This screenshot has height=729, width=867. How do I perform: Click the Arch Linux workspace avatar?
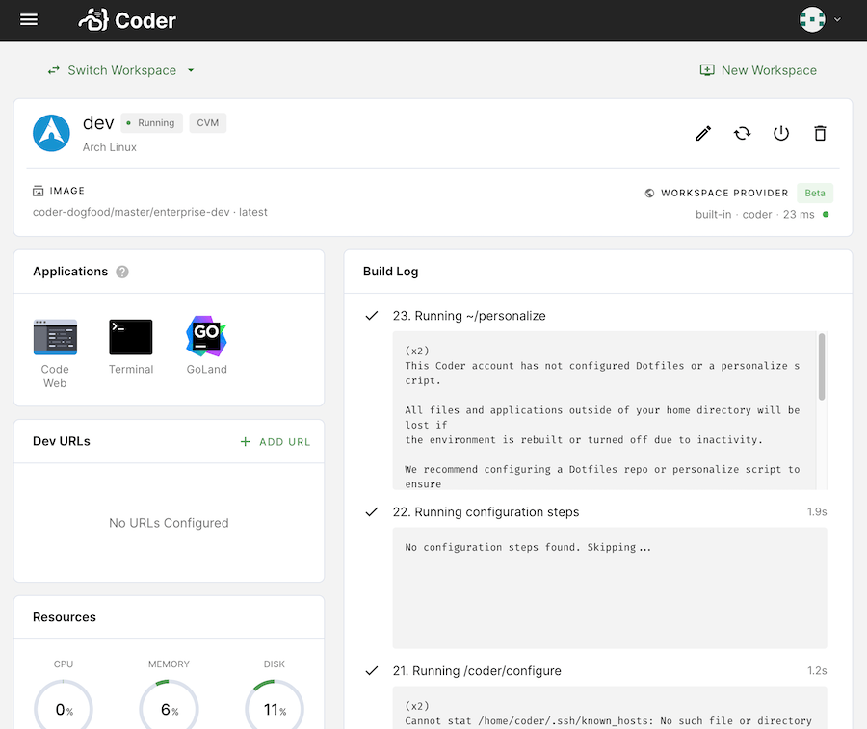click(50, 133)
